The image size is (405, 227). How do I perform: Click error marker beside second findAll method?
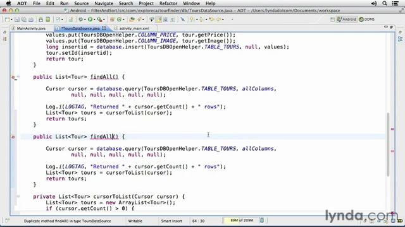13,137
